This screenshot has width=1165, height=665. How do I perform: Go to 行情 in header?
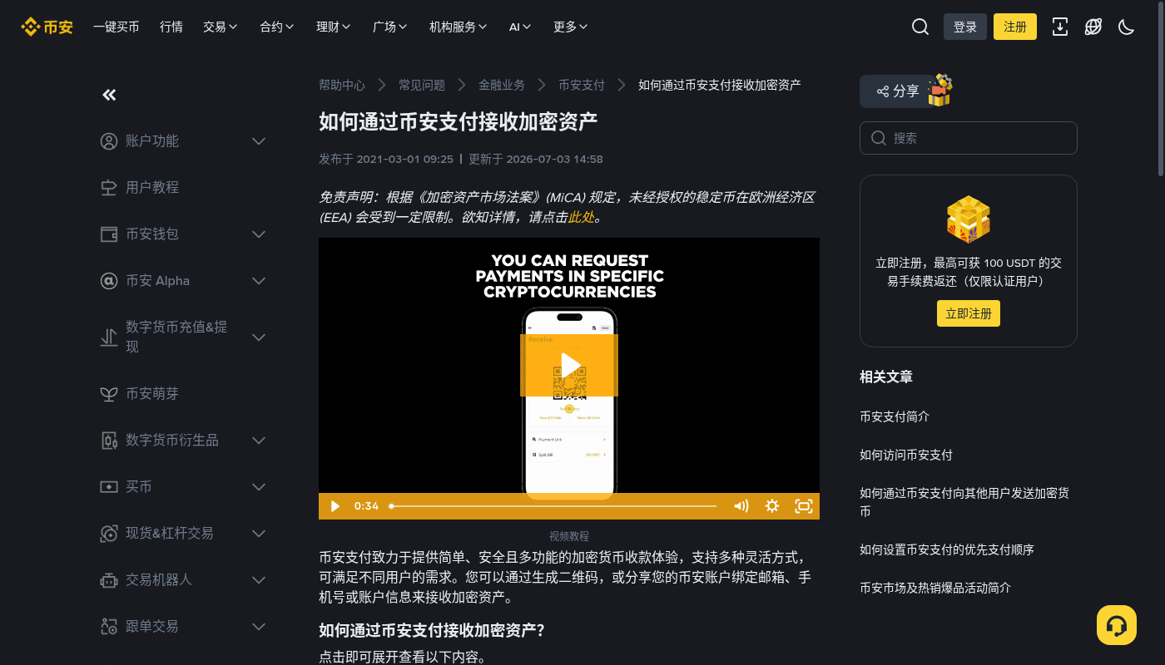(171, 27)
